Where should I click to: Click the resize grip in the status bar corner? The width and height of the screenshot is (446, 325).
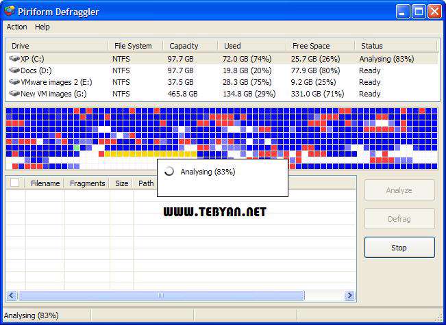point(439,318)
